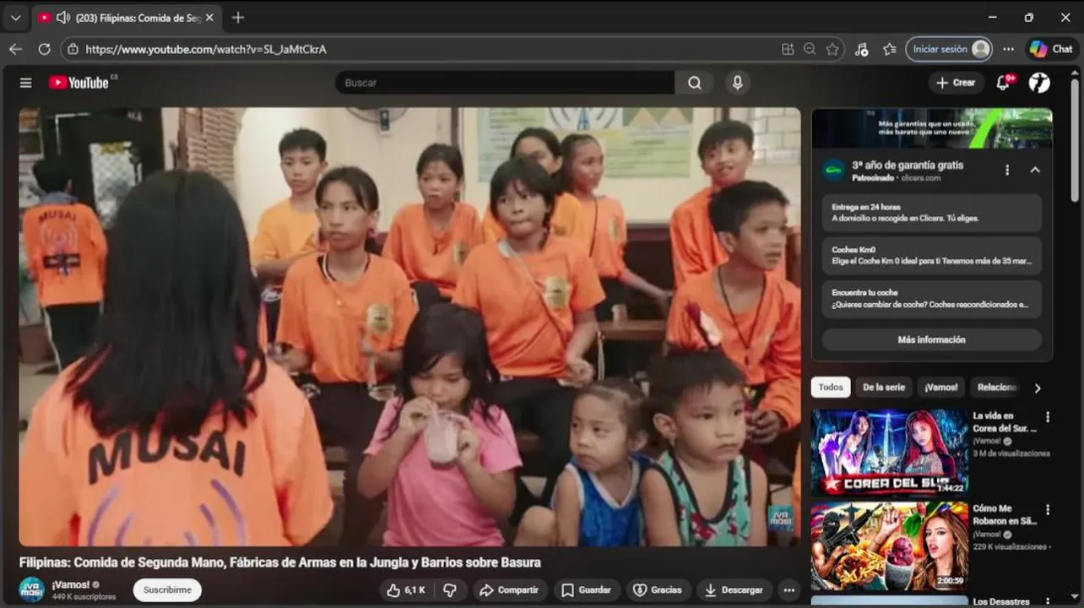Add this page to favorites star

(x=832, y=49)
